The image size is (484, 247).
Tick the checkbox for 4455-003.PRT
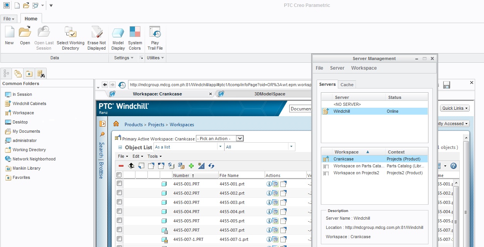pyautogui.click(x=119, y=202)
